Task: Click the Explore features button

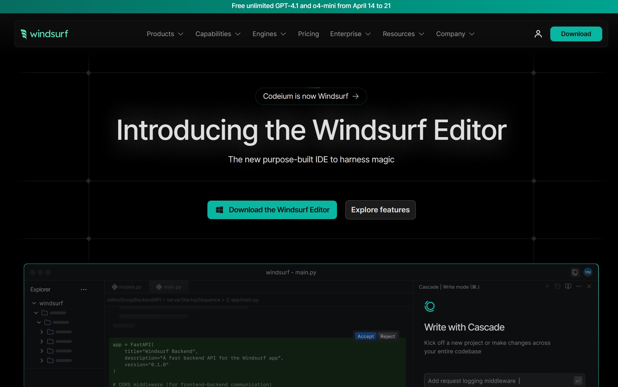Action: [x=380, y=210]
